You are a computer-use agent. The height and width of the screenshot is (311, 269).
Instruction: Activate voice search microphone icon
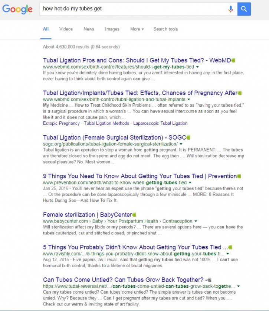(231, 9)
